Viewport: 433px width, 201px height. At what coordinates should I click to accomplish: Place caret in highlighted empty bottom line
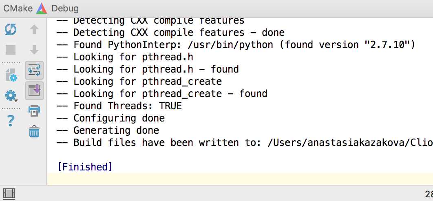tap(240, 179)
